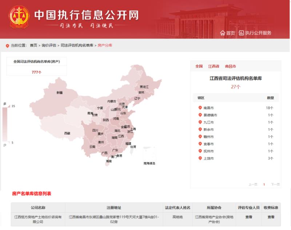Click the pin icon next to 九江市
The width and height of the screenshot is (291, 230).
point(200,122)
